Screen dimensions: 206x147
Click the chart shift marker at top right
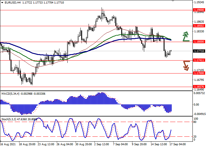coord(173,1)
